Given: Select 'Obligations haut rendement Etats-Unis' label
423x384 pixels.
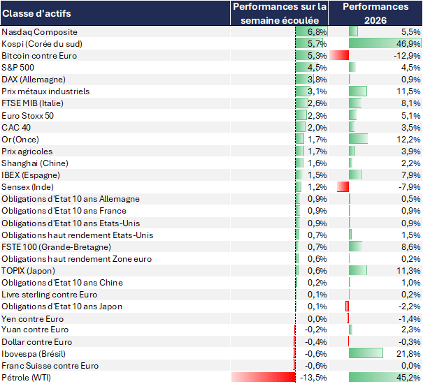Looking at the screenshot, I should click(x=77, y=235).
